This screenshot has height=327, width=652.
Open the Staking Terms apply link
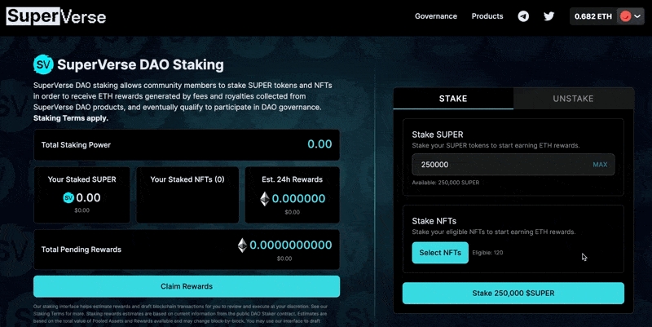click(x=70, y=118)
